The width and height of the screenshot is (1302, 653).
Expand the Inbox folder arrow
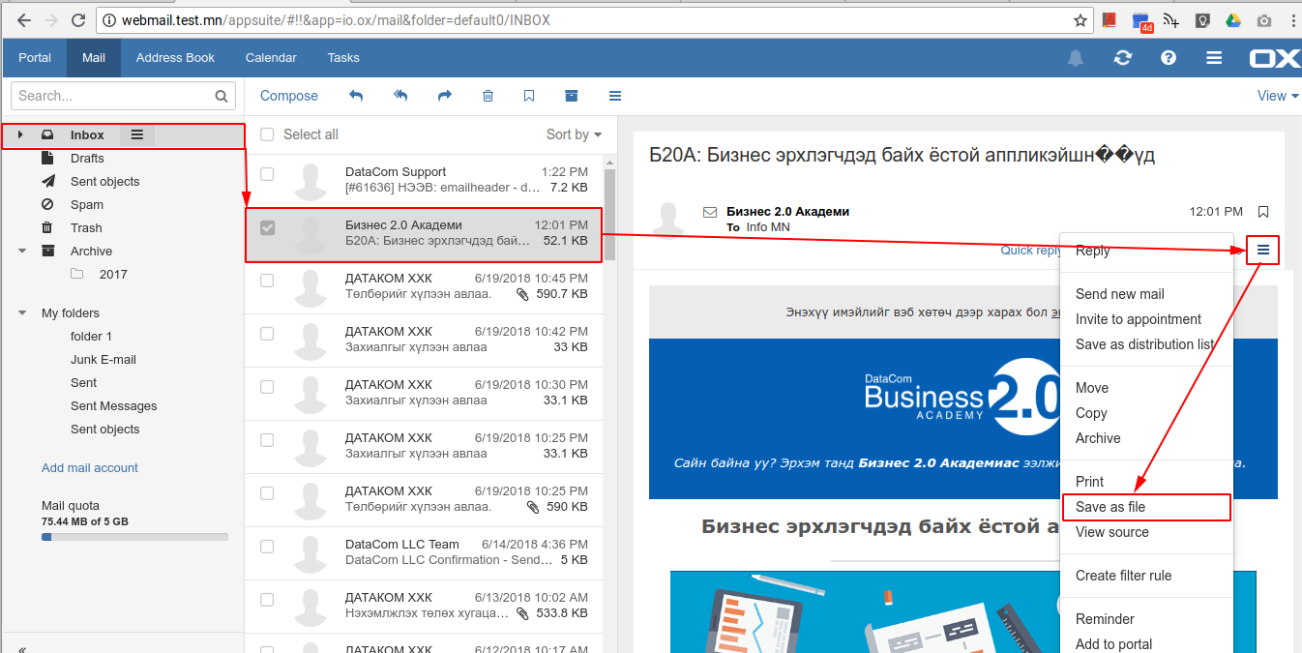[x=20, y=134]
